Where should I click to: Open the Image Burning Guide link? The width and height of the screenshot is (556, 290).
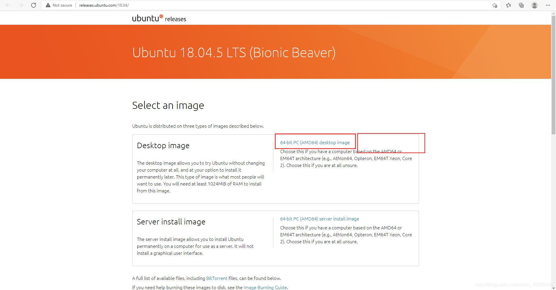coord(265,287)
